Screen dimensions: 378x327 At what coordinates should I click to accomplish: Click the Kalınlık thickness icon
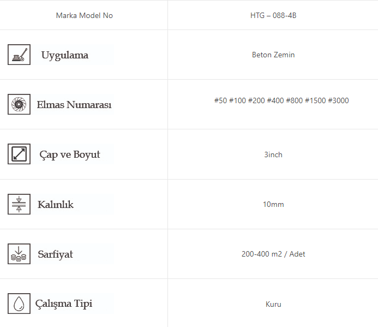point(19,204)
